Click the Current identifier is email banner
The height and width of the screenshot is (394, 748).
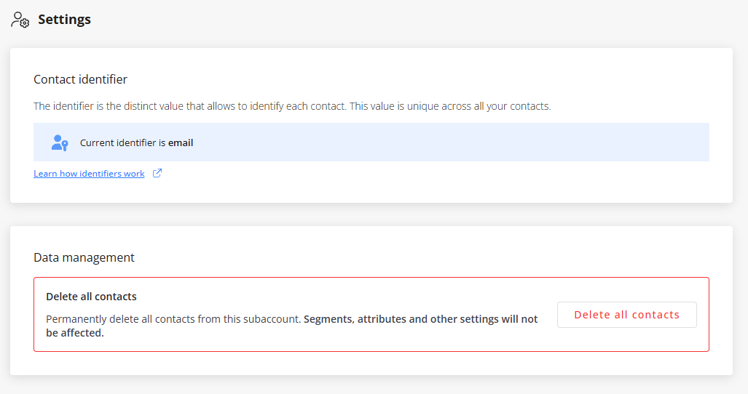point(371,142)
